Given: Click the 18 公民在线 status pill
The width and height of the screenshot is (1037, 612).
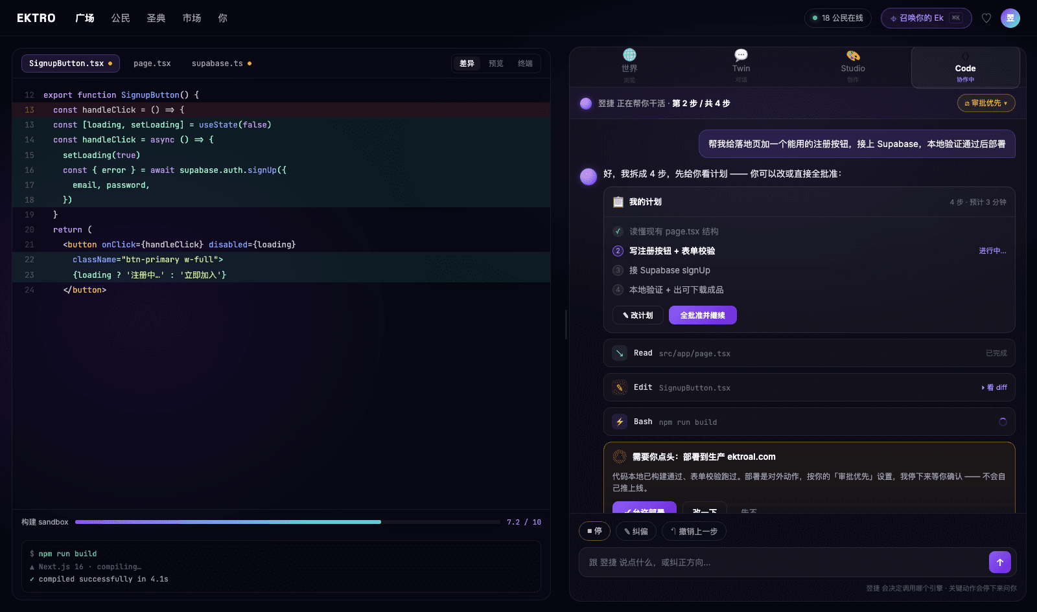Looking at the screenshot, I should tap(838, 18).
